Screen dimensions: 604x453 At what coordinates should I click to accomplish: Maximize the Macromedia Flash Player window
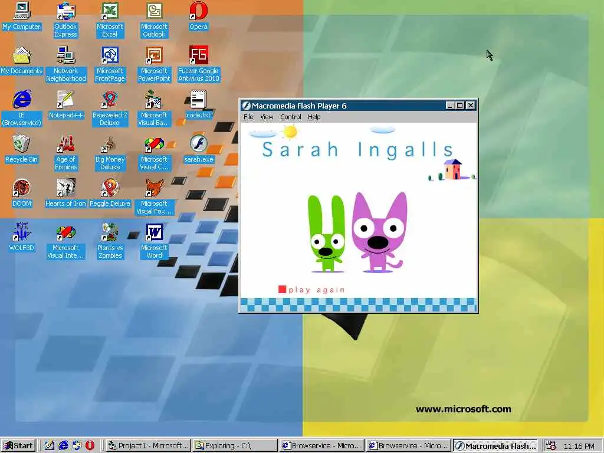point(460,105)
